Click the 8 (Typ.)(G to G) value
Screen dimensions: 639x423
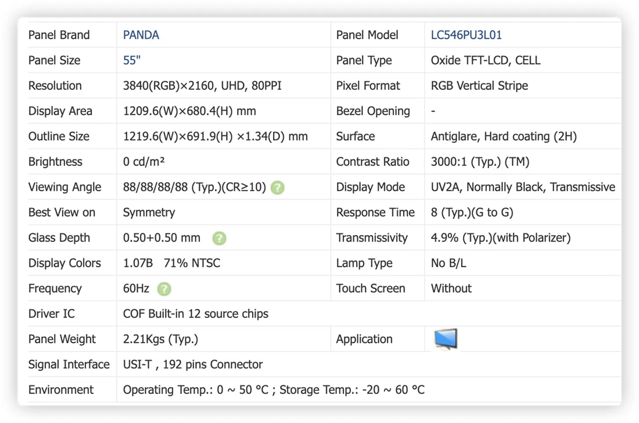coord(472,212)
